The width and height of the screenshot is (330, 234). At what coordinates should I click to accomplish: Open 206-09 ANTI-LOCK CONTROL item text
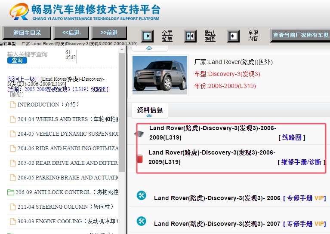click(67, 192)
